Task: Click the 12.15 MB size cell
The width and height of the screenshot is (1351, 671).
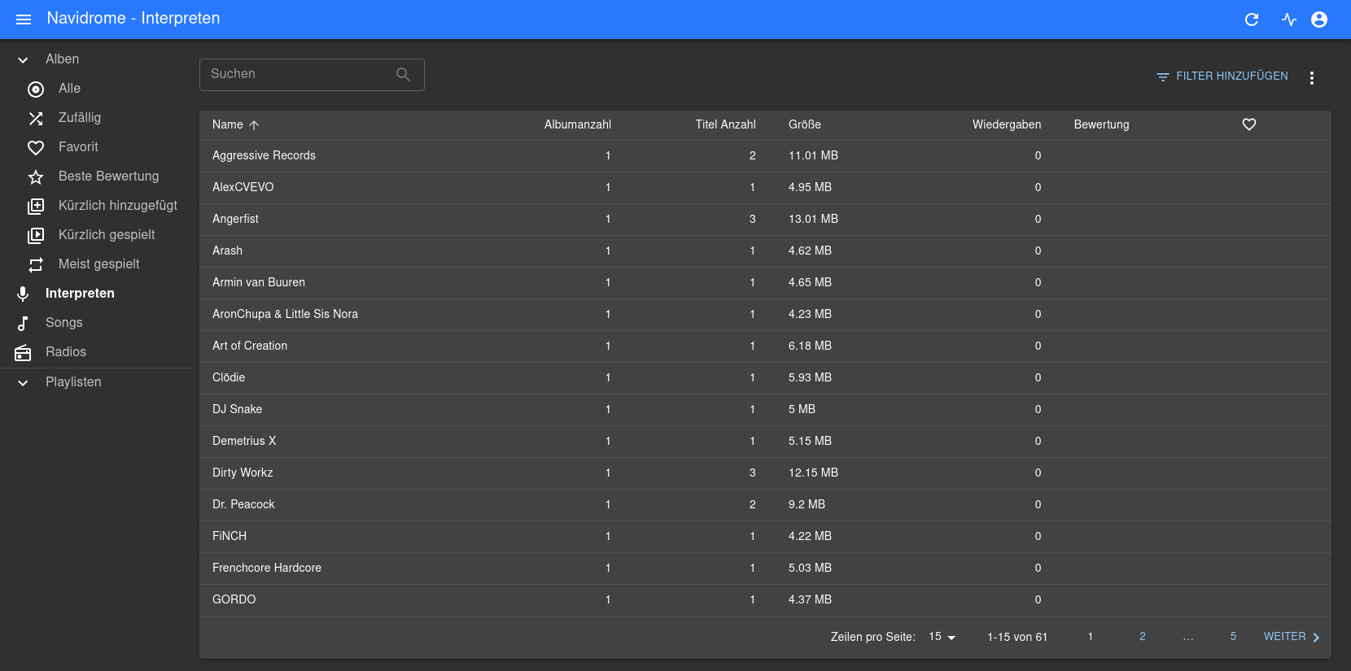Action: pyautogui.click(x=813, y=473)
